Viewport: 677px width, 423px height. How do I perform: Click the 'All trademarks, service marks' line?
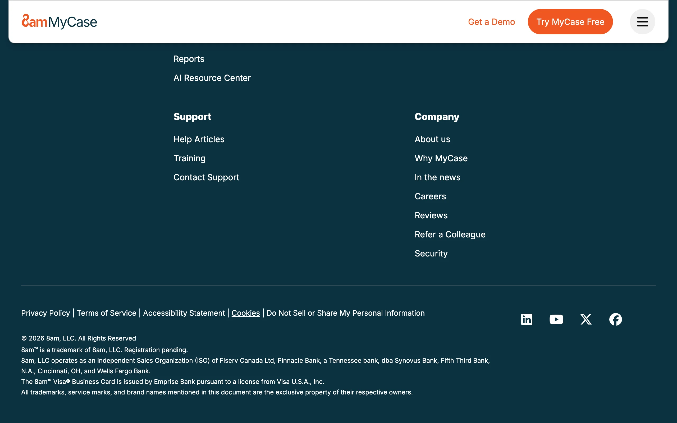click(x=217, y=392)
